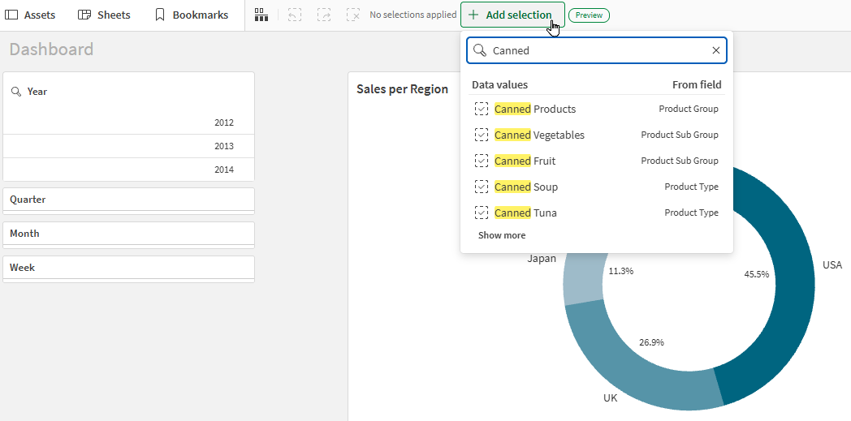Screen dimensions: 851x421
Task: Click the clear all selections icon
Action: pos(353,15)
